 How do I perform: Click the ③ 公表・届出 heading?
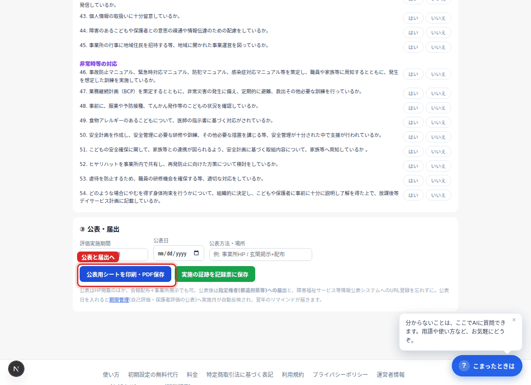99,229
